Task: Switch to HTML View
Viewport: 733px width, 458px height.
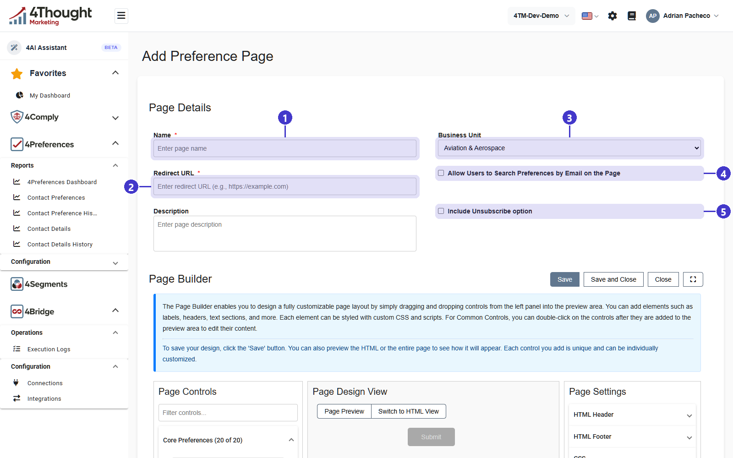Action: [x=409, y=411]
